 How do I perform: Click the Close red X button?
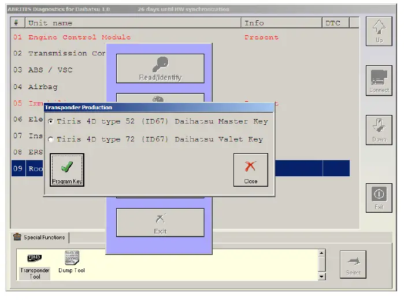[251, 170]
